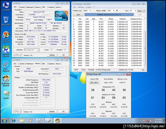Click the GPU 40°C button in Real Temp
Image resolution: width=166 pixels, height=129 pixels.
click(x=94, y=83)
